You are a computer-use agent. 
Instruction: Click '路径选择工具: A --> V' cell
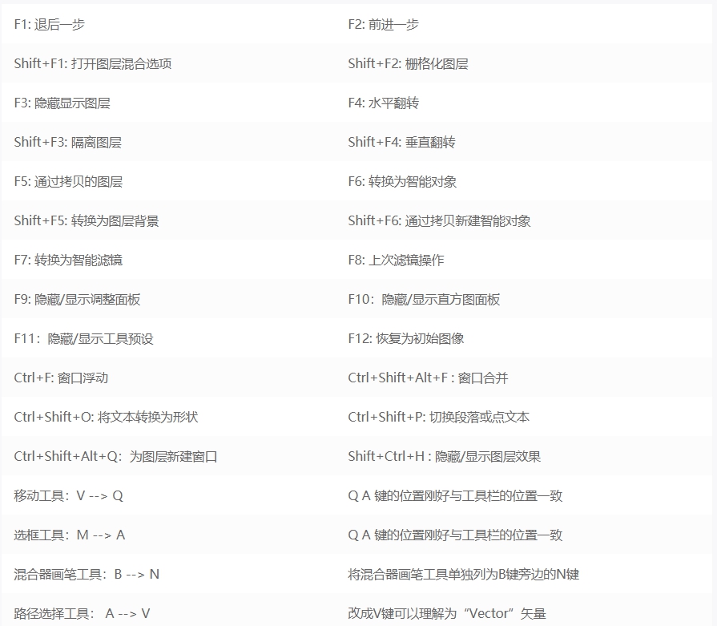82,614
